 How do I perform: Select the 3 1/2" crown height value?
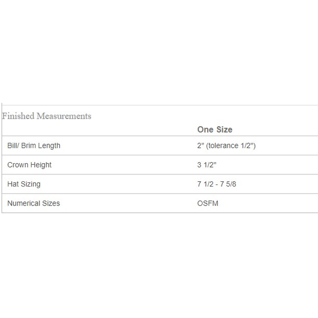coord(206,165)
